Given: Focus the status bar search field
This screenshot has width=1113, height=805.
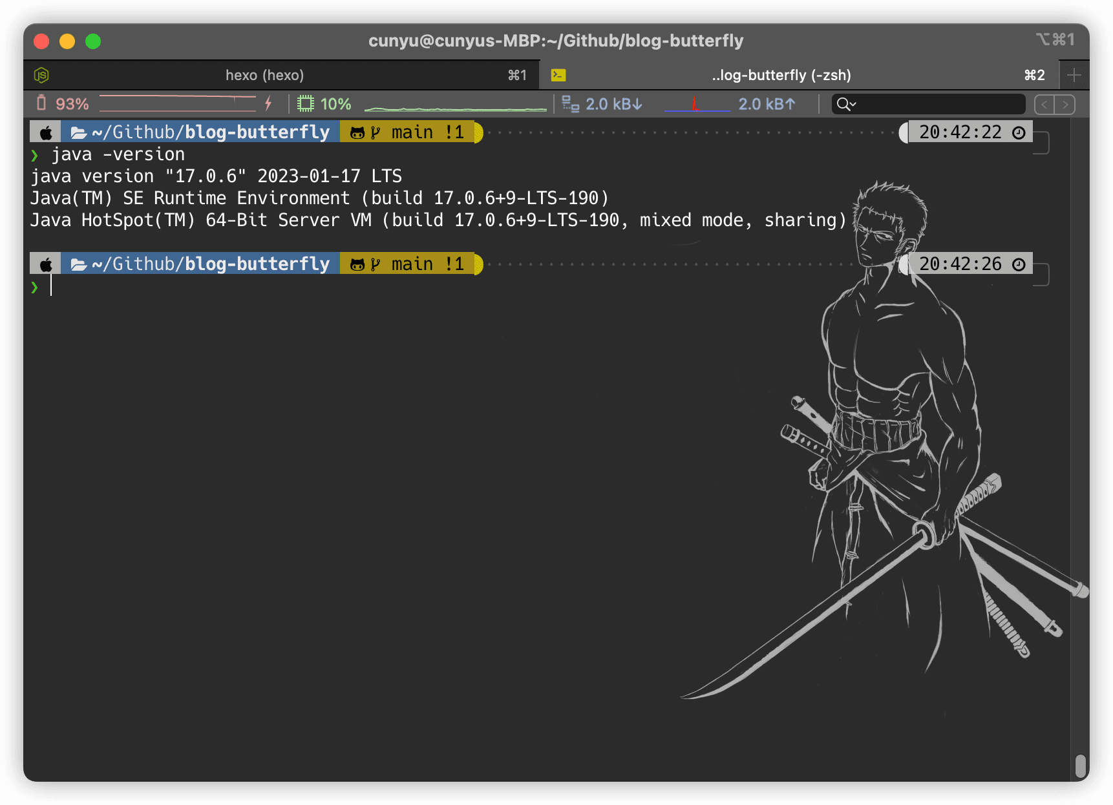Looking at the screenshot, I should point(929,104).
